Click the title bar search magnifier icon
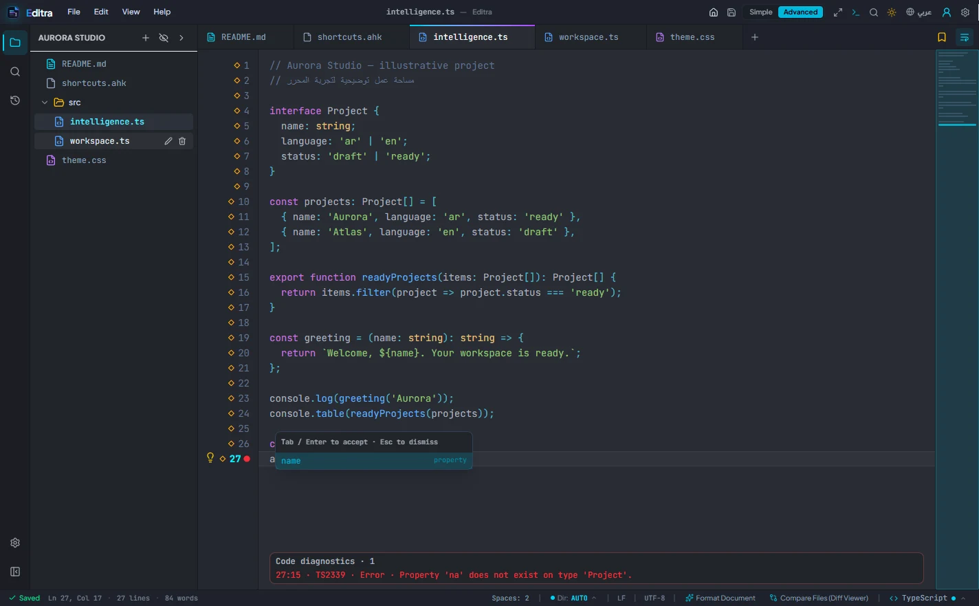Viewport: 979px width, 606px height. (874, 12)
